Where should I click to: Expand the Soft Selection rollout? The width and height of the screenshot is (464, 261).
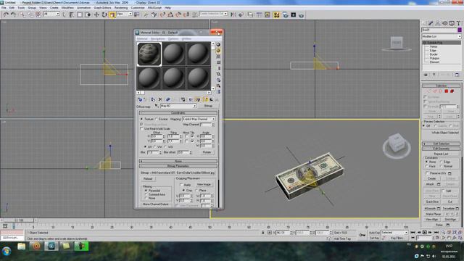441,144
